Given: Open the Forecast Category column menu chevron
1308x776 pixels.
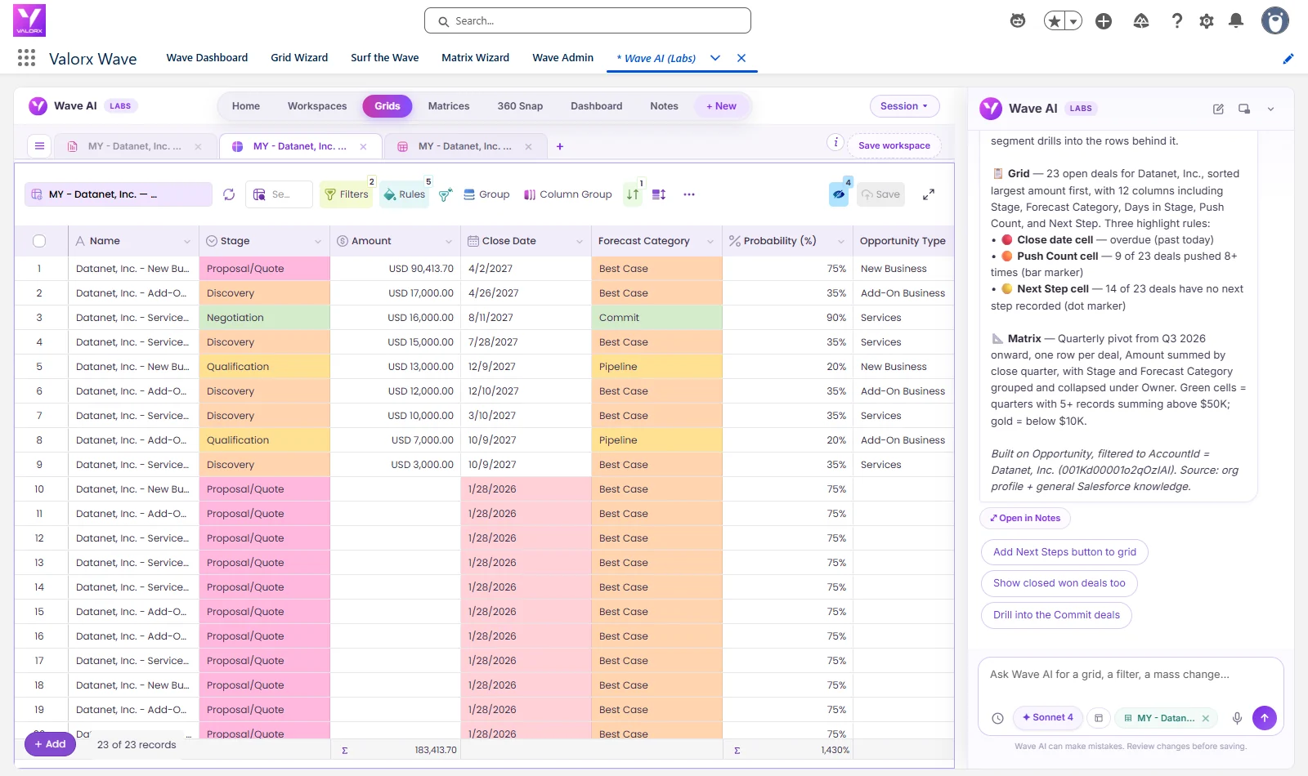Looking at the screenshot, I should [710, 242].
